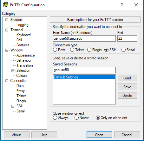The width and height of the screenshot is (144, 141).
Task: Open the Selection category
Action: (x=23, y=70)
